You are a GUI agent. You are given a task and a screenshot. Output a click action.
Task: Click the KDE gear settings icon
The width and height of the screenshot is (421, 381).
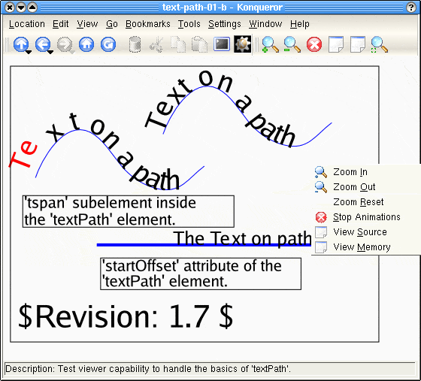point(243,44)
